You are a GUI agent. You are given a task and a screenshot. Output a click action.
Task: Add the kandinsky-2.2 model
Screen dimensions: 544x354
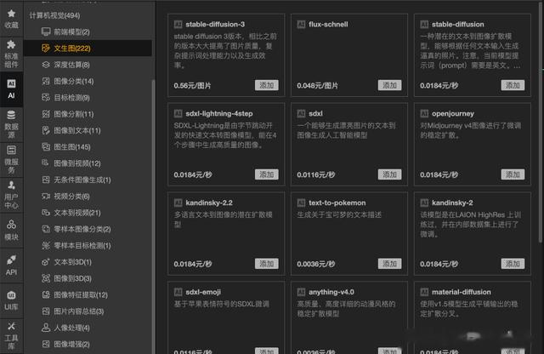click(x=266, y=264)
